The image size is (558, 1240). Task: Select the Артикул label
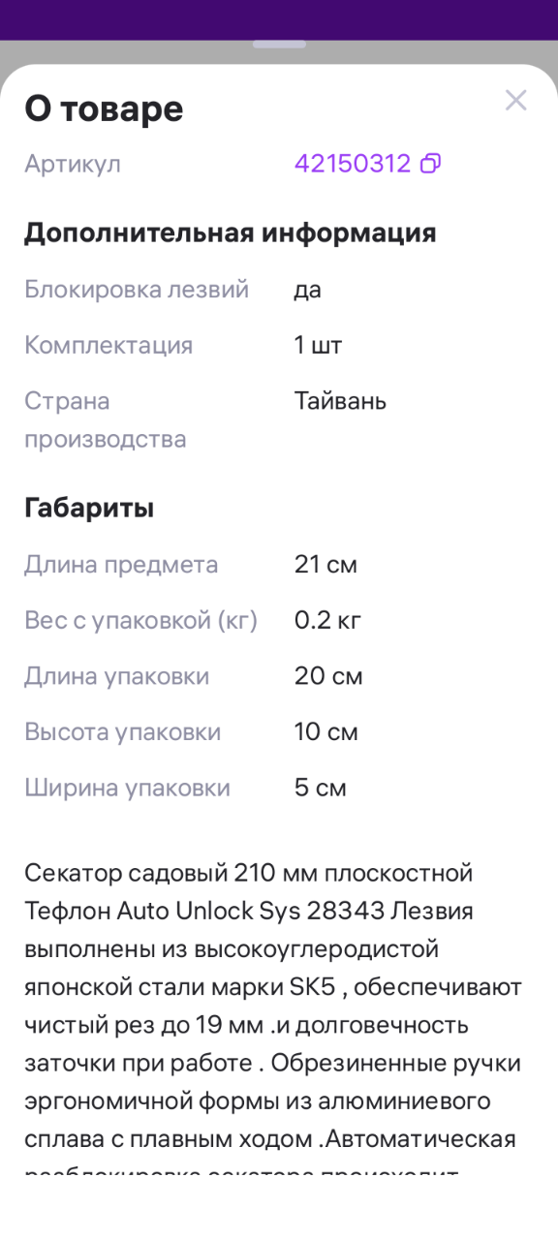[x=73, y=164]
